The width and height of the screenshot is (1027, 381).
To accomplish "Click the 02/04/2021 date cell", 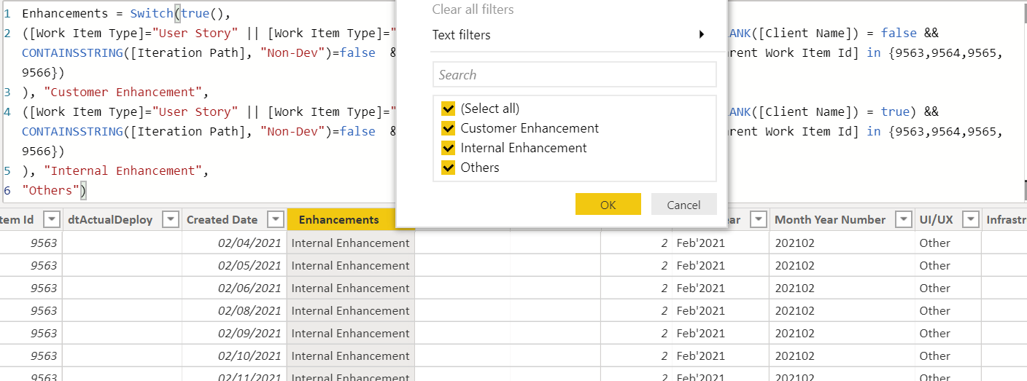I will [x=235, y=243].
